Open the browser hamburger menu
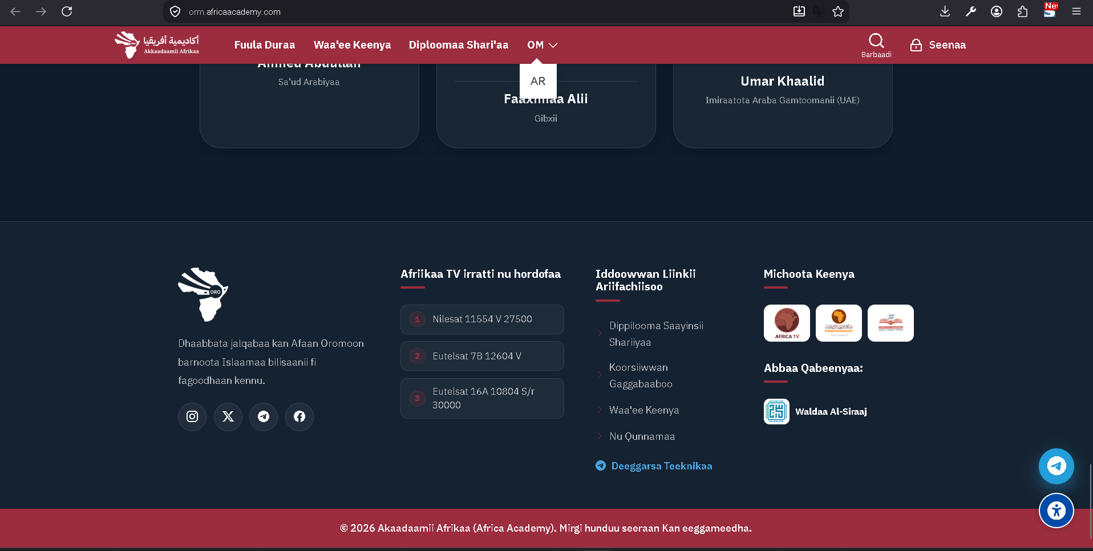Viewport: 1093px width, 551px height. [x=1076, y=11]
